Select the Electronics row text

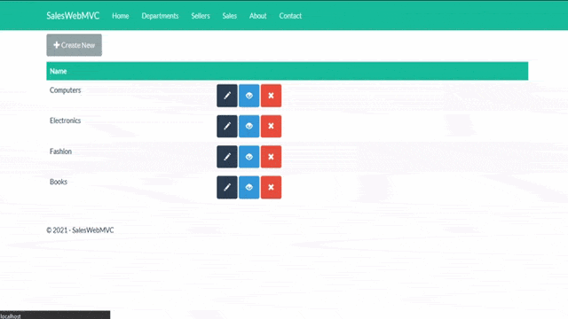click(65, 121)
